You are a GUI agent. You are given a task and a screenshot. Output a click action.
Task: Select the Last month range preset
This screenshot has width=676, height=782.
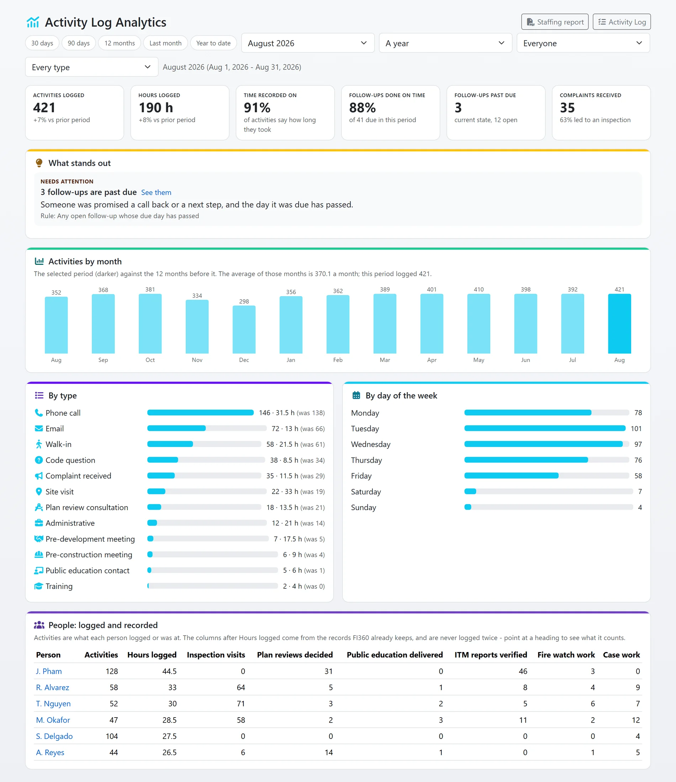click(165, 43)
